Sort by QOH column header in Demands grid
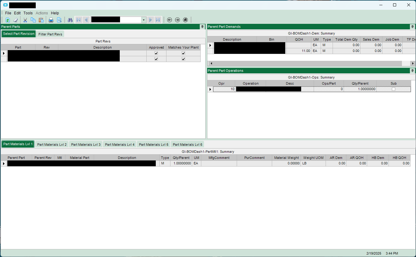 (x=299, y=39)
